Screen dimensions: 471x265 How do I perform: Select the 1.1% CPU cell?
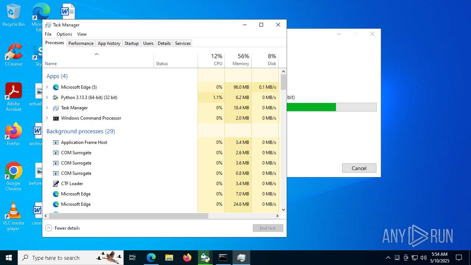[211, 98]
